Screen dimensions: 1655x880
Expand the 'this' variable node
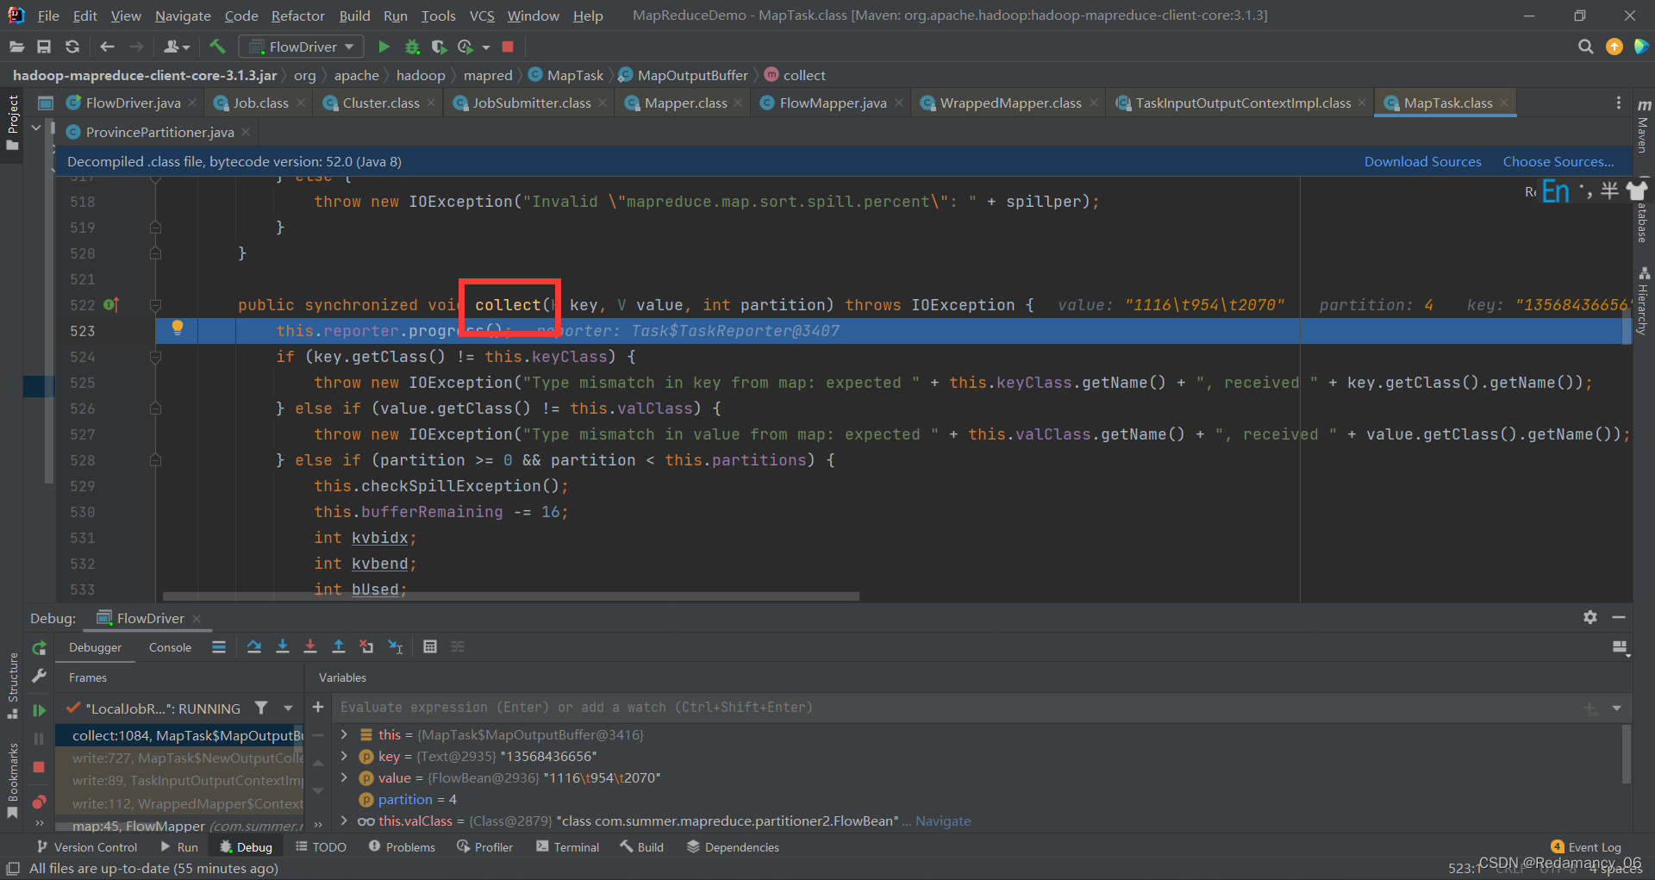click(345, 734)
